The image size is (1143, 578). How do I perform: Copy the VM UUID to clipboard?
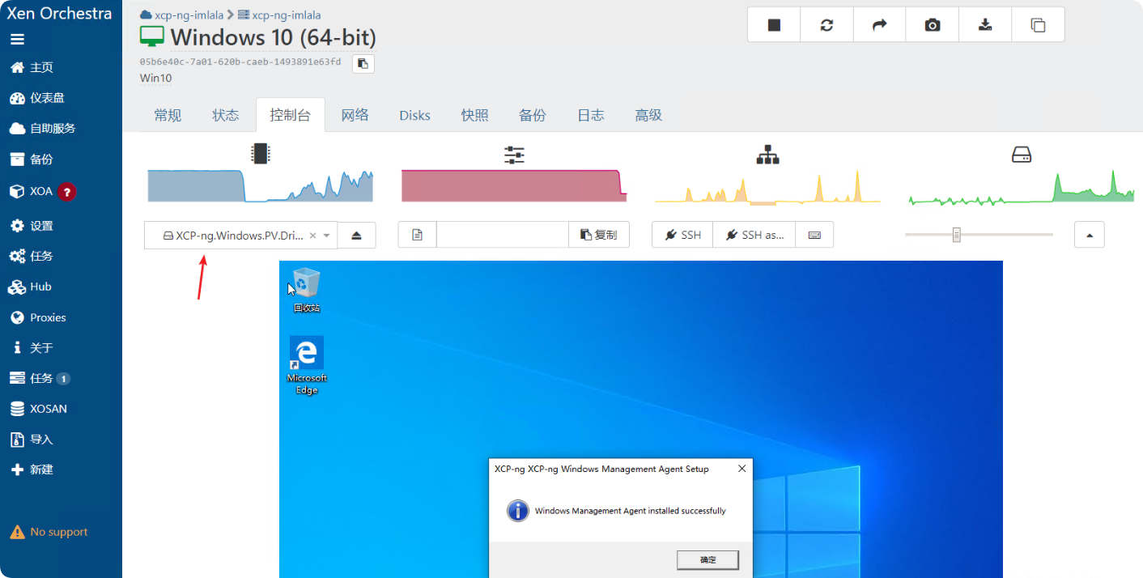[363, 63]
